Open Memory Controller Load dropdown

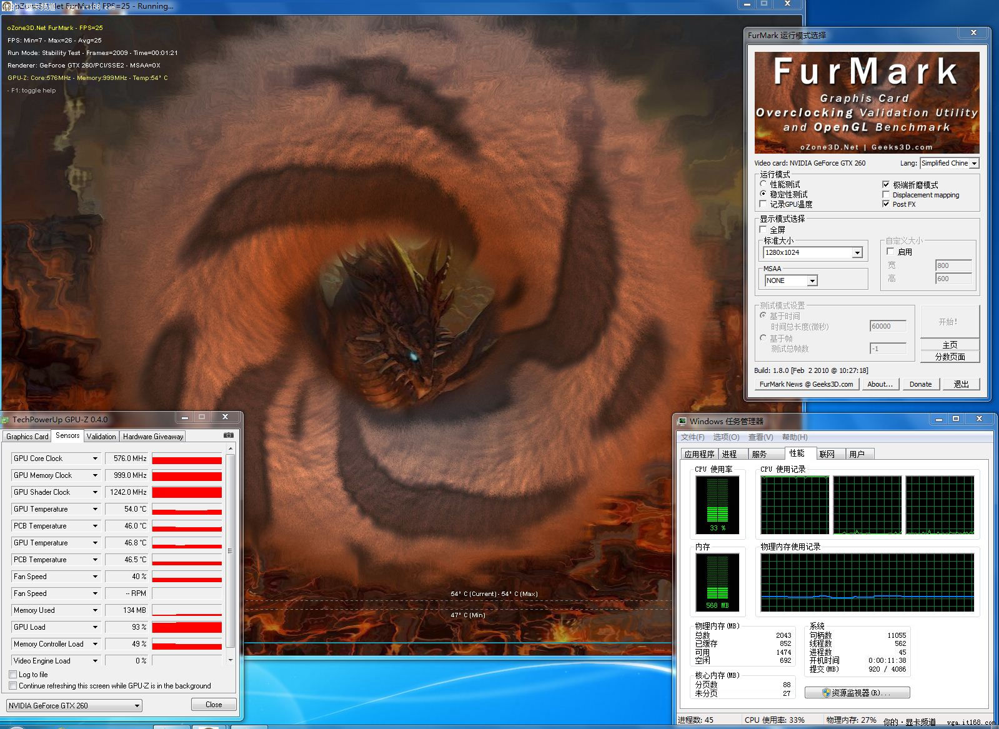pos(95,644)
